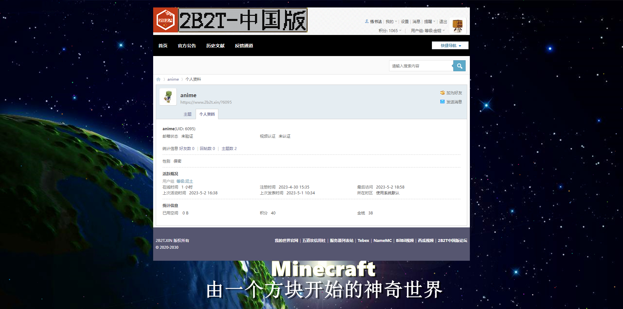Open the 官方公告 menu item
Screen dimensions: 623x309
pos(187,46)
